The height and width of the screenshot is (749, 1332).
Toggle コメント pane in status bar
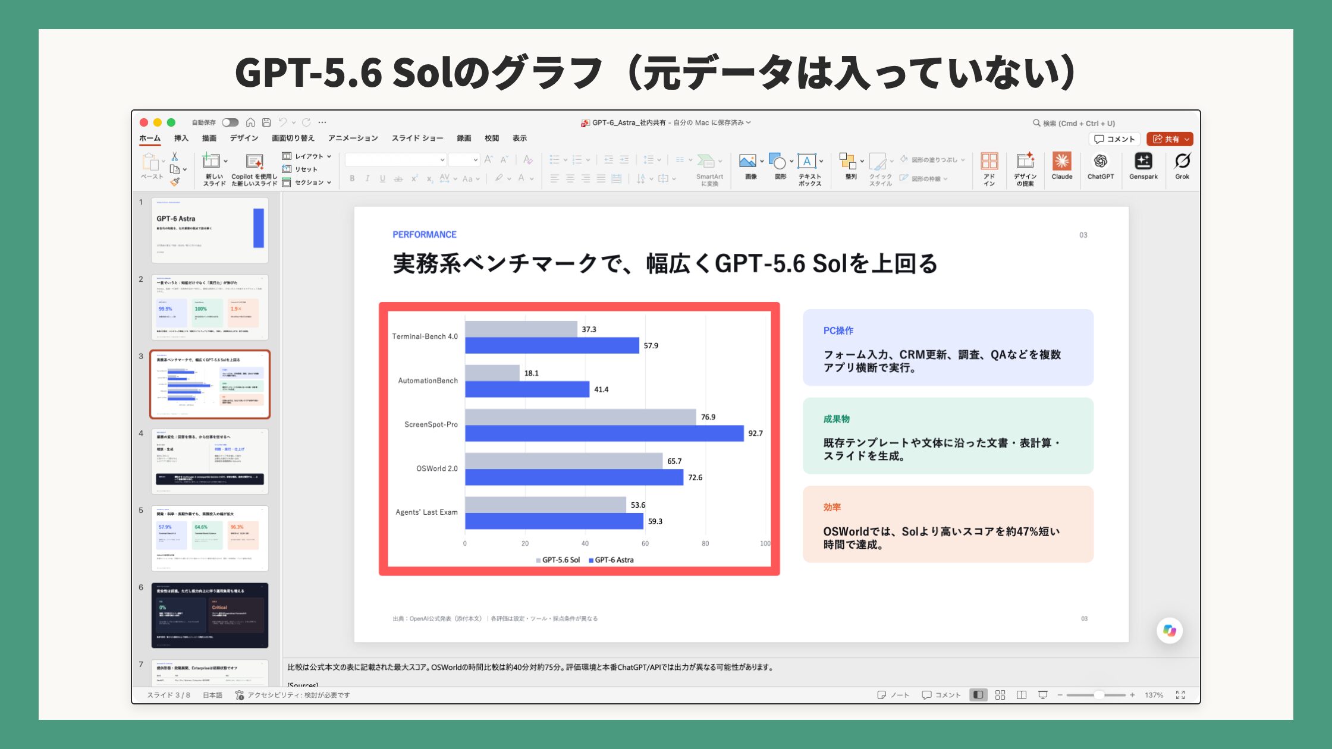pyautogui.click(x=941, y=695)
